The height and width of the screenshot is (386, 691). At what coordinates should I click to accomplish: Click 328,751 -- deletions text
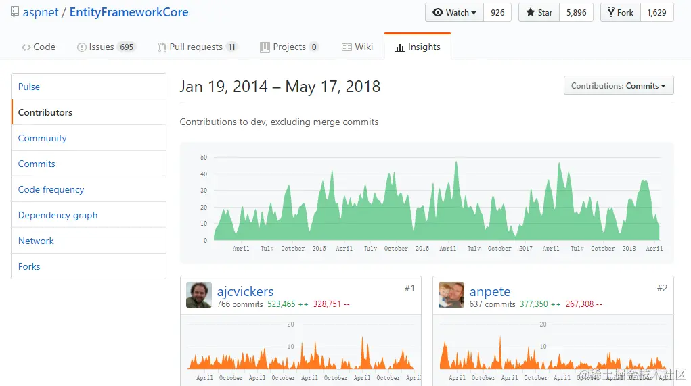(x=332, y=304)
